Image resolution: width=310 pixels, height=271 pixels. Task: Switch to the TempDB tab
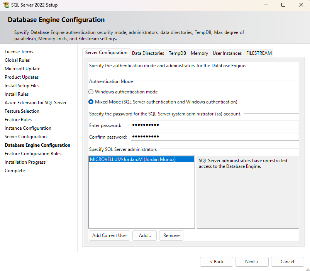177,53
